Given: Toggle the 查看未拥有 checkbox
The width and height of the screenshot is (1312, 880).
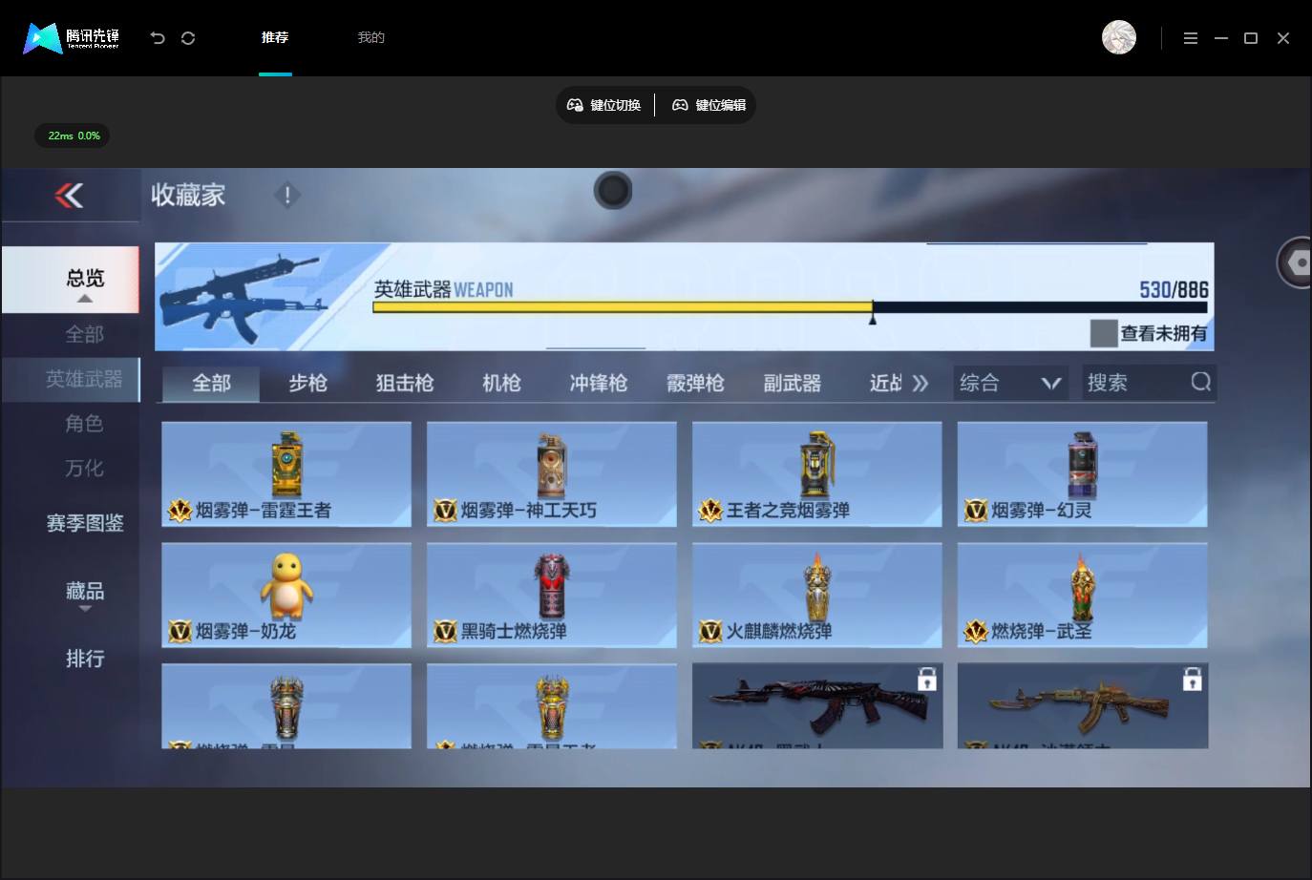Looking at the screenshot, I should coord(1104,333).
